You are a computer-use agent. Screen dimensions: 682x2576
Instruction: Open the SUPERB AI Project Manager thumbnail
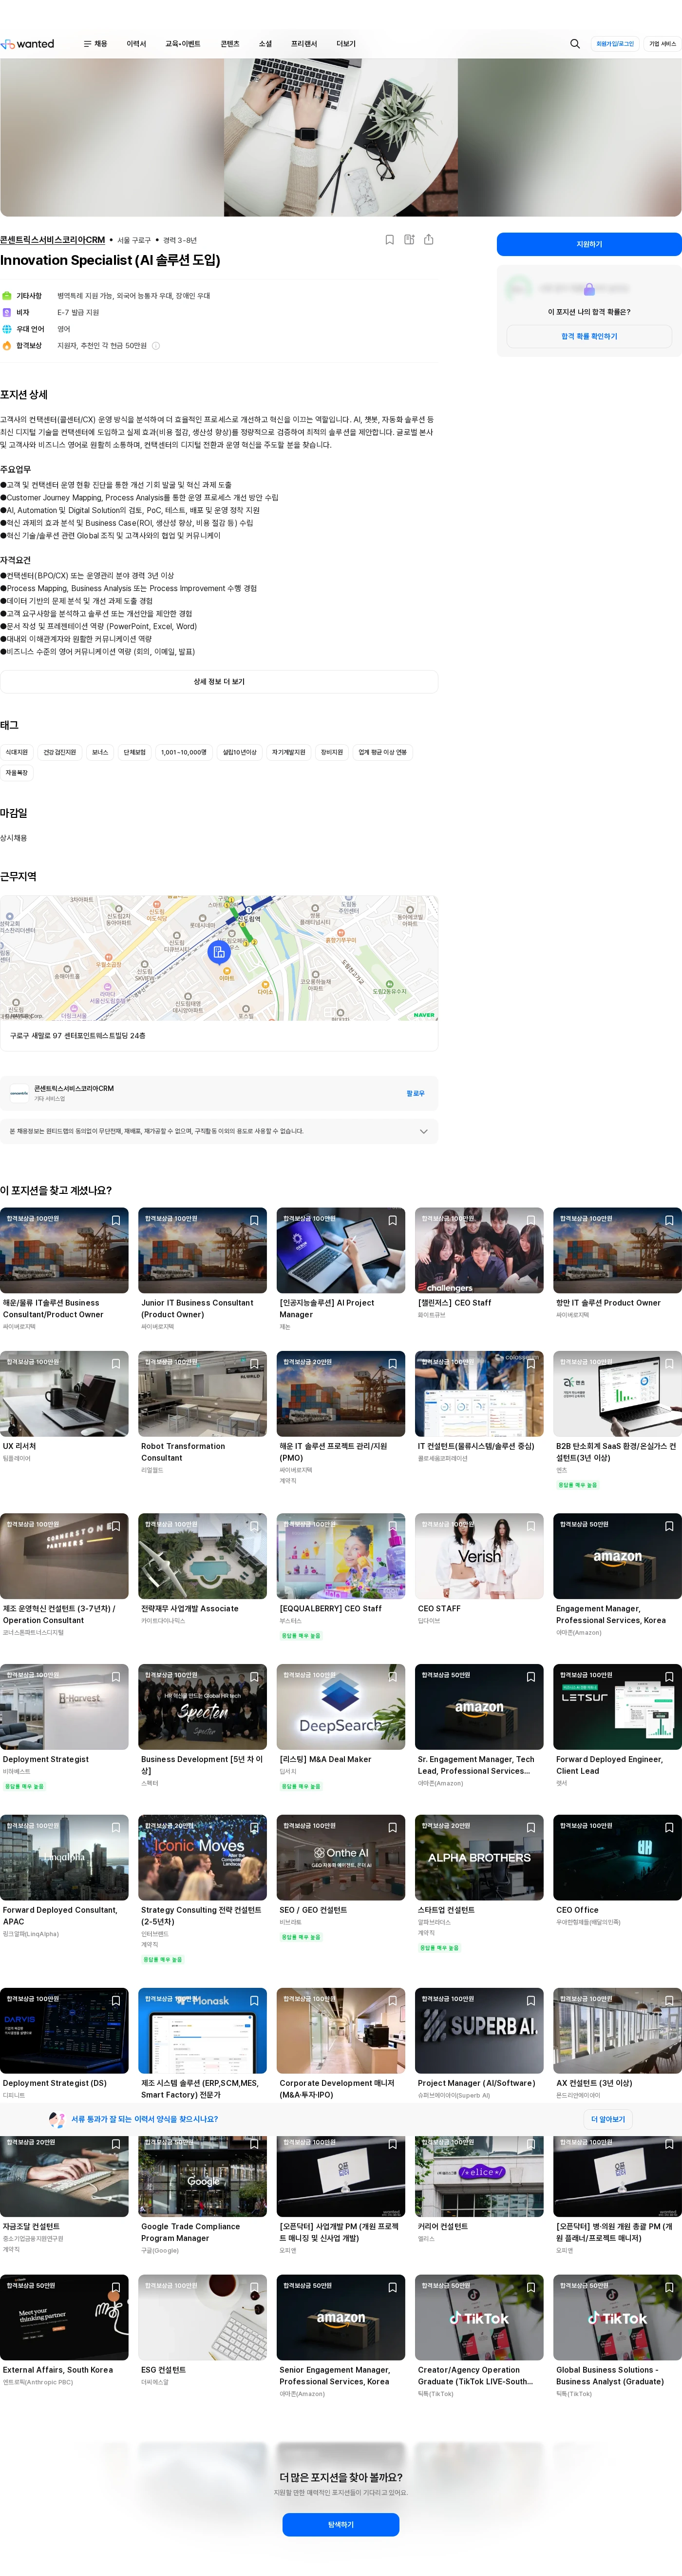[x=479, y=2031]
